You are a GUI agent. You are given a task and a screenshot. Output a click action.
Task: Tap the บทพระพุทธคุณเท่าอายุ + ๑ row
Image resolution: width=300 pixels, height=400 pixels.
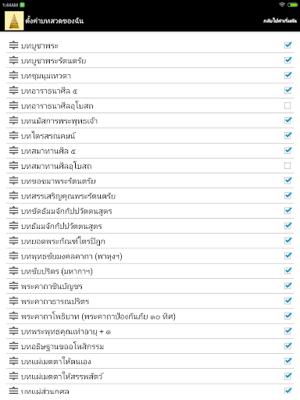point(150,331)
